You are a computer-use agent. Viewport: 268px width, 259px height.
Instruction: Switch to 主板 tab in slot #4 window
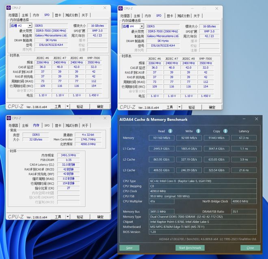click(x=137, y=16)
